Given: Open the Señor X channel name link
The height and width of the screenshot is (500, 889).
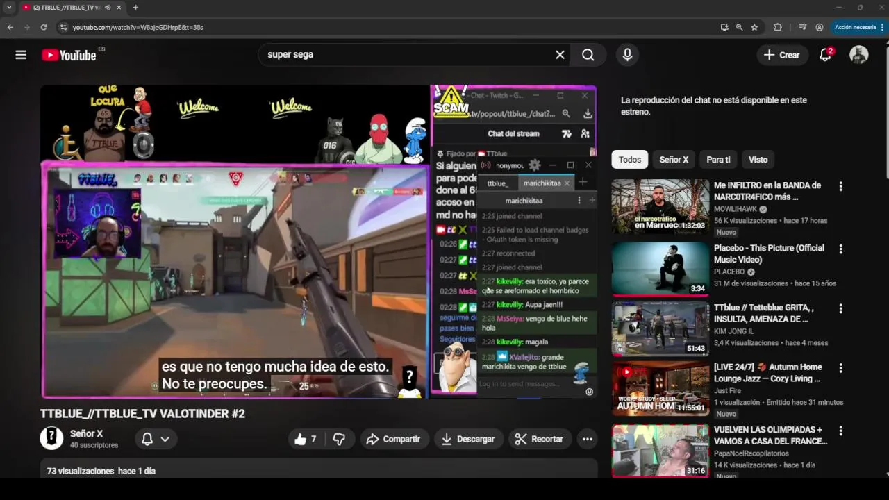Looking at the screenshot, I should 86,433.
